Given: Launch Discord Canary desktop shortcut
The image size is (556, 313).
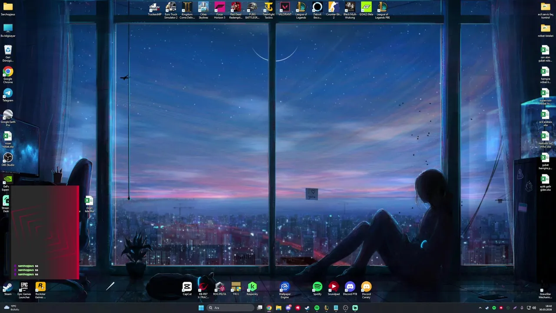Looking at the screenshot, I should coord(366,290).
